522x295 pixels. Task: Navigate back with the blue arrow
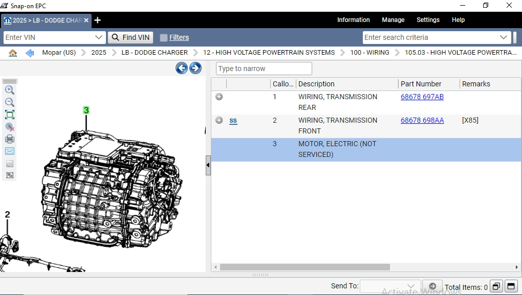30,53
